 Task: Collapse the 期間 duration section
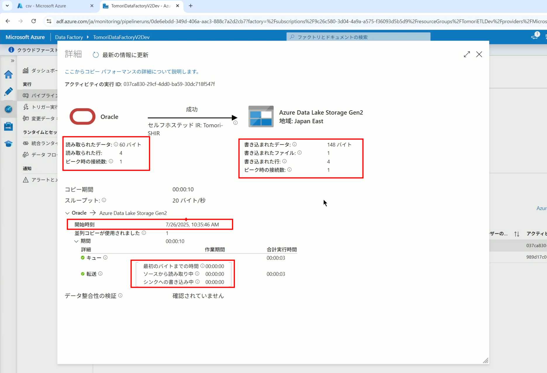[76, 241]
